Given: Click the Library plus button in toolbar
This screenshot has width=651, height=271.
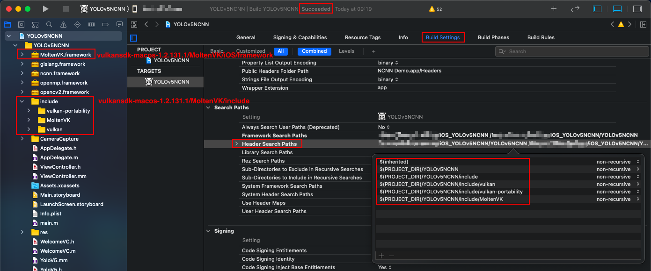Looking at the screenshot, I should coord(554,9).
